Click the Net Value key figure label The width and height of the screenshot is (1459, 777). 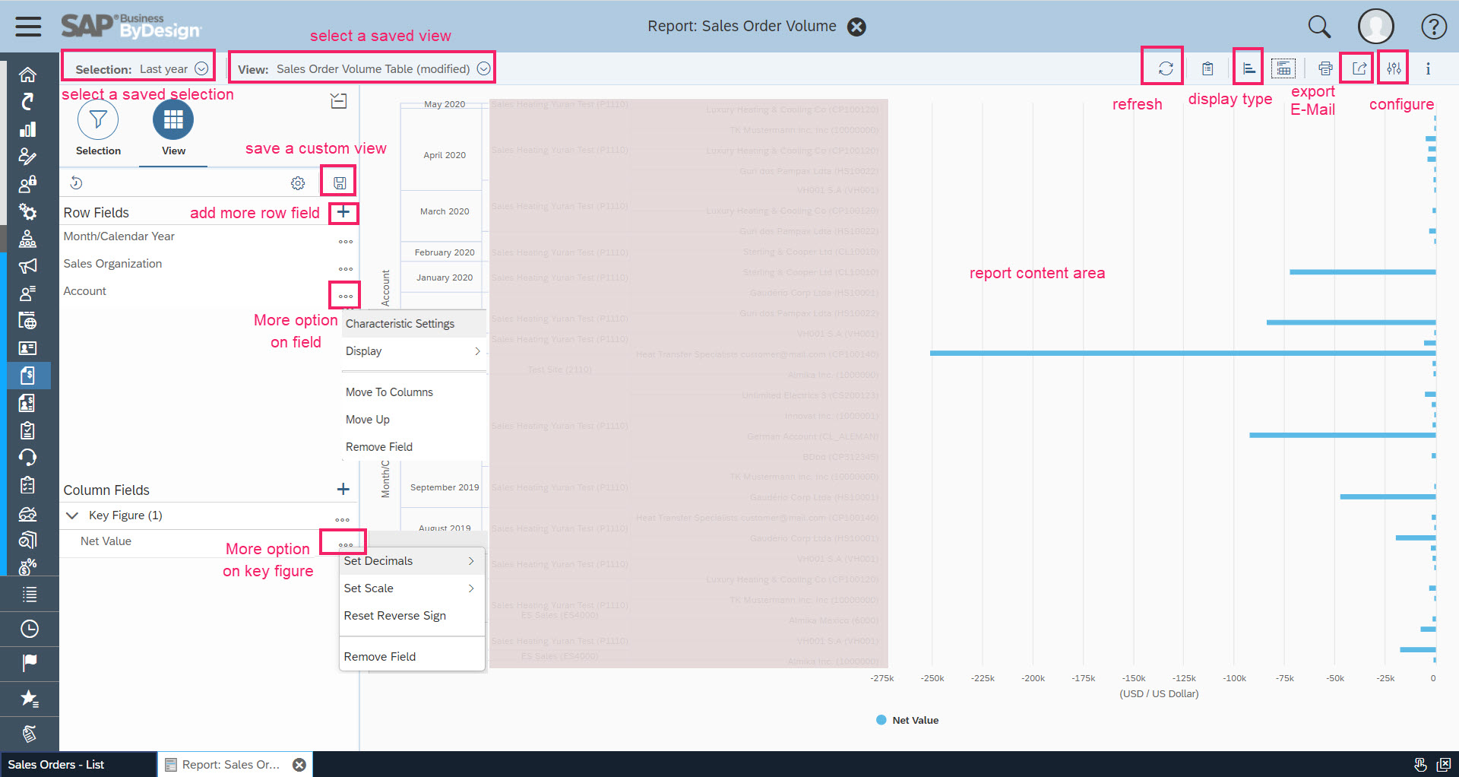point(106,541)
